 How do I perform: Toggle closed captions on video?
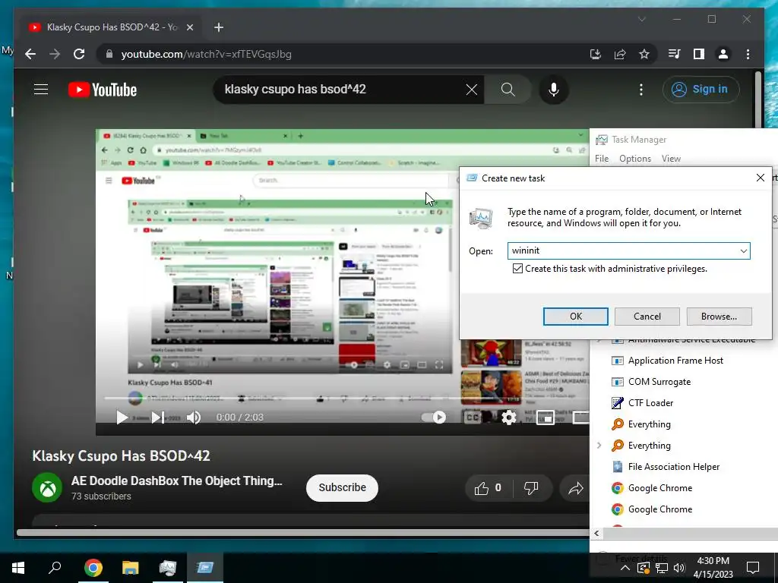pyautogui.click(x=473, y=418)
